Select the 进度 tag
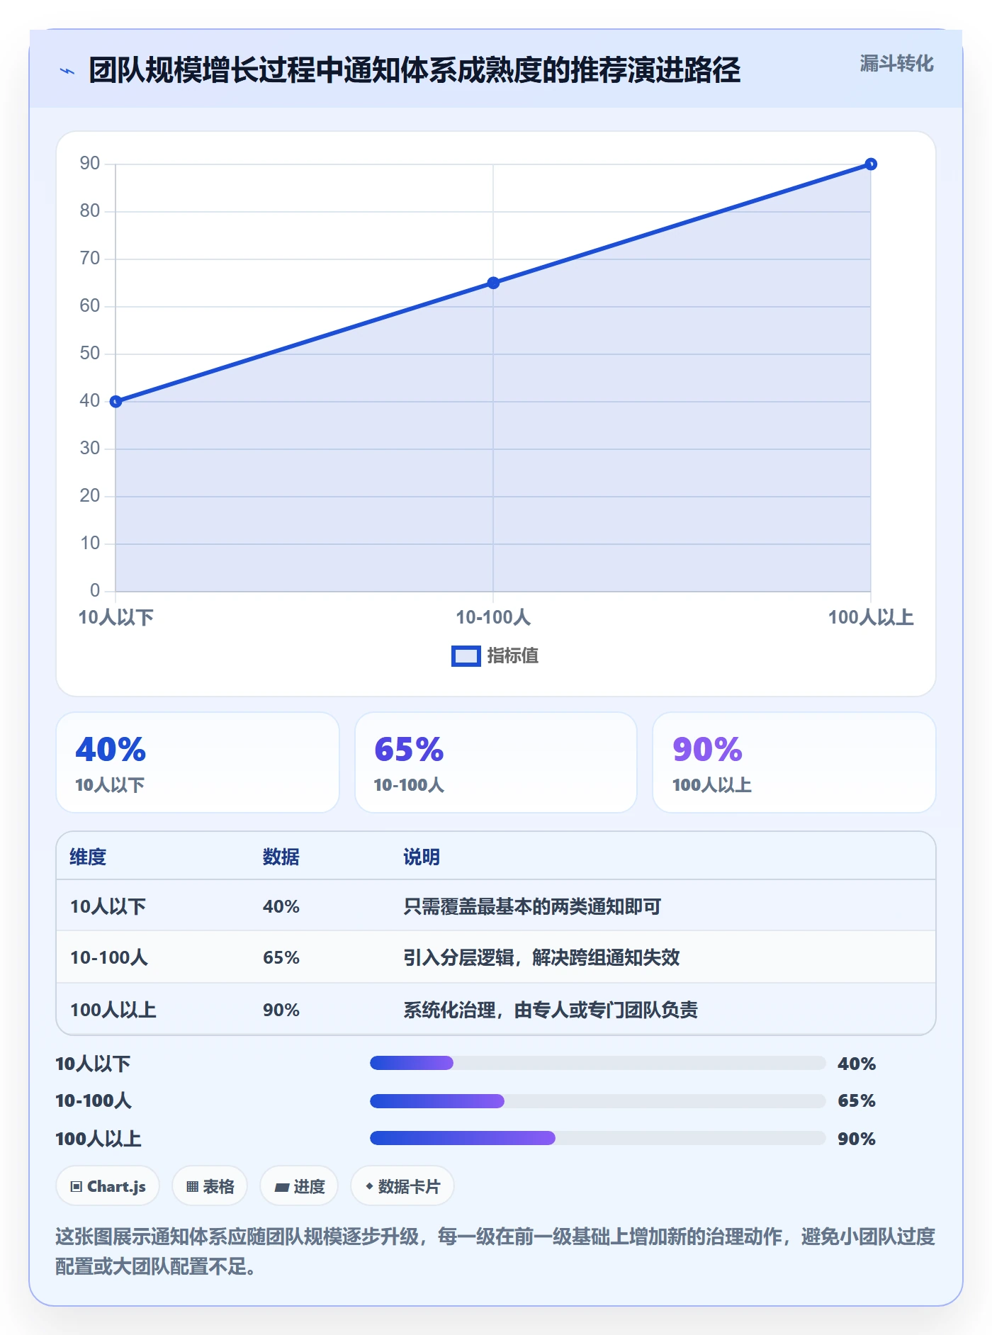This screenshot has width=992, height=1335. point(299,1186)
